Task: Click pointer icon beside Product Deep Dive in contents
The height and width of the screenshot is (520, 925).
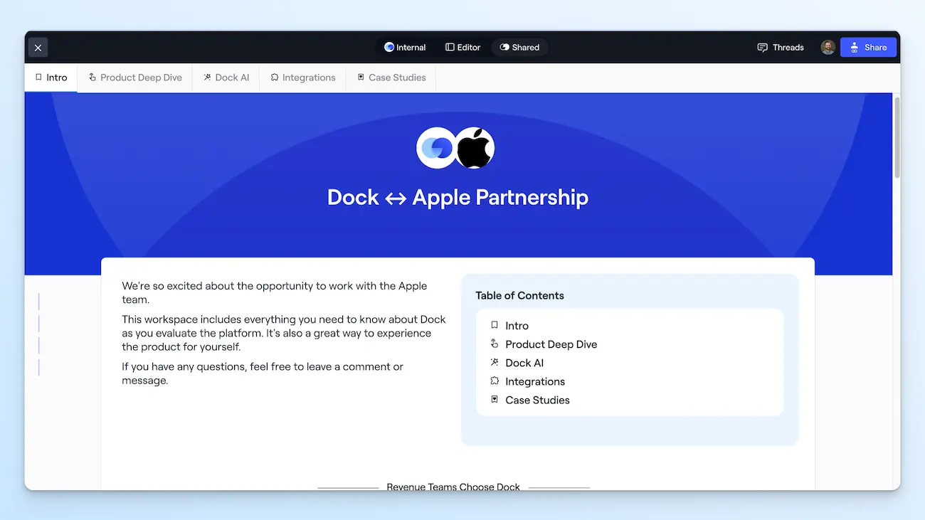Action: pos(495,344)
